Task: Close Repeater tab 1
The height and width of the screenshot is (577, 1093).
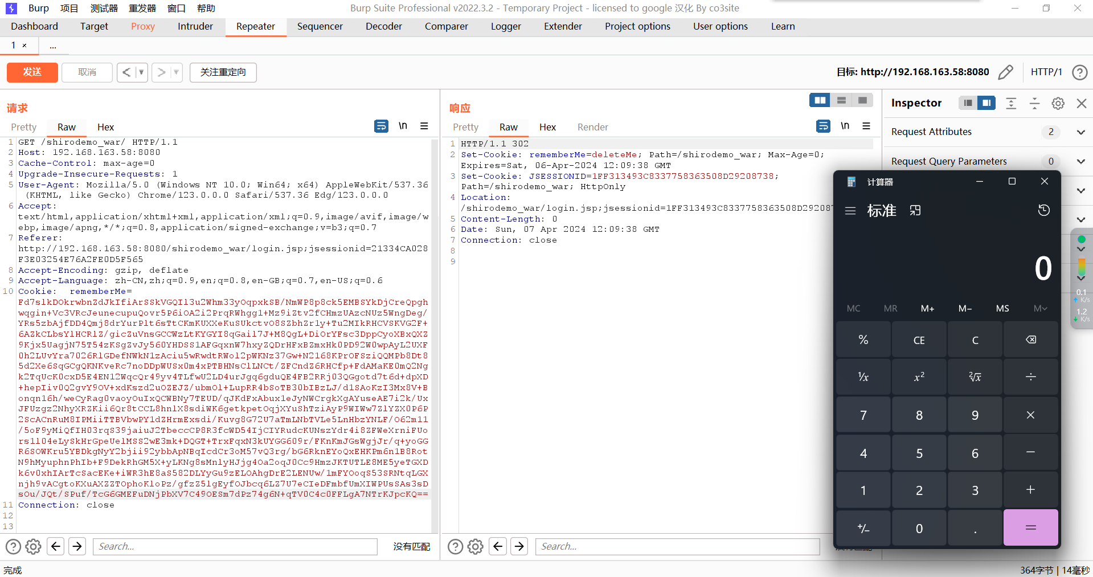Action: 24,46
